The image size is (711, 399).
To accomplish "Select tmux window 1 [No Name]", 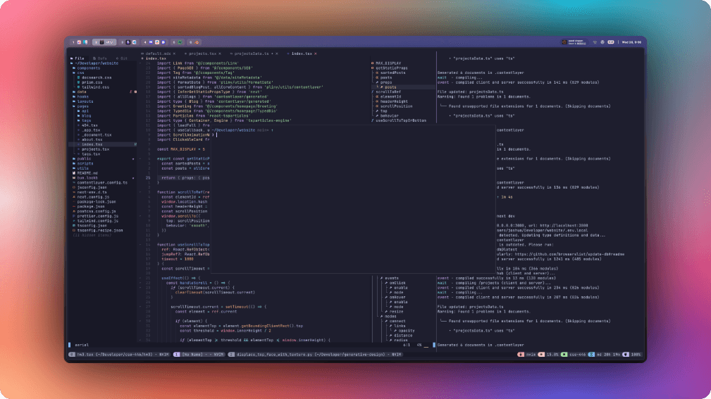I will click(x=199, y=355).
